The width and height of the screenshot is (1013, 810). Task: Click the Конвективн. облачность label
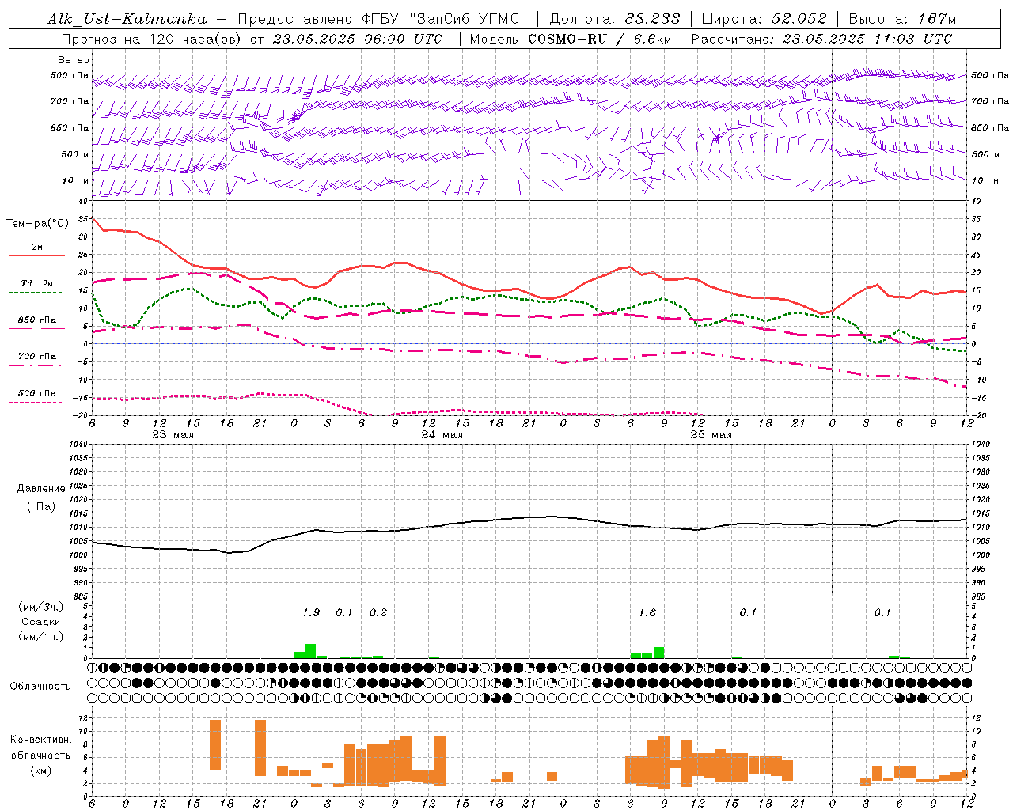point(40,748)
